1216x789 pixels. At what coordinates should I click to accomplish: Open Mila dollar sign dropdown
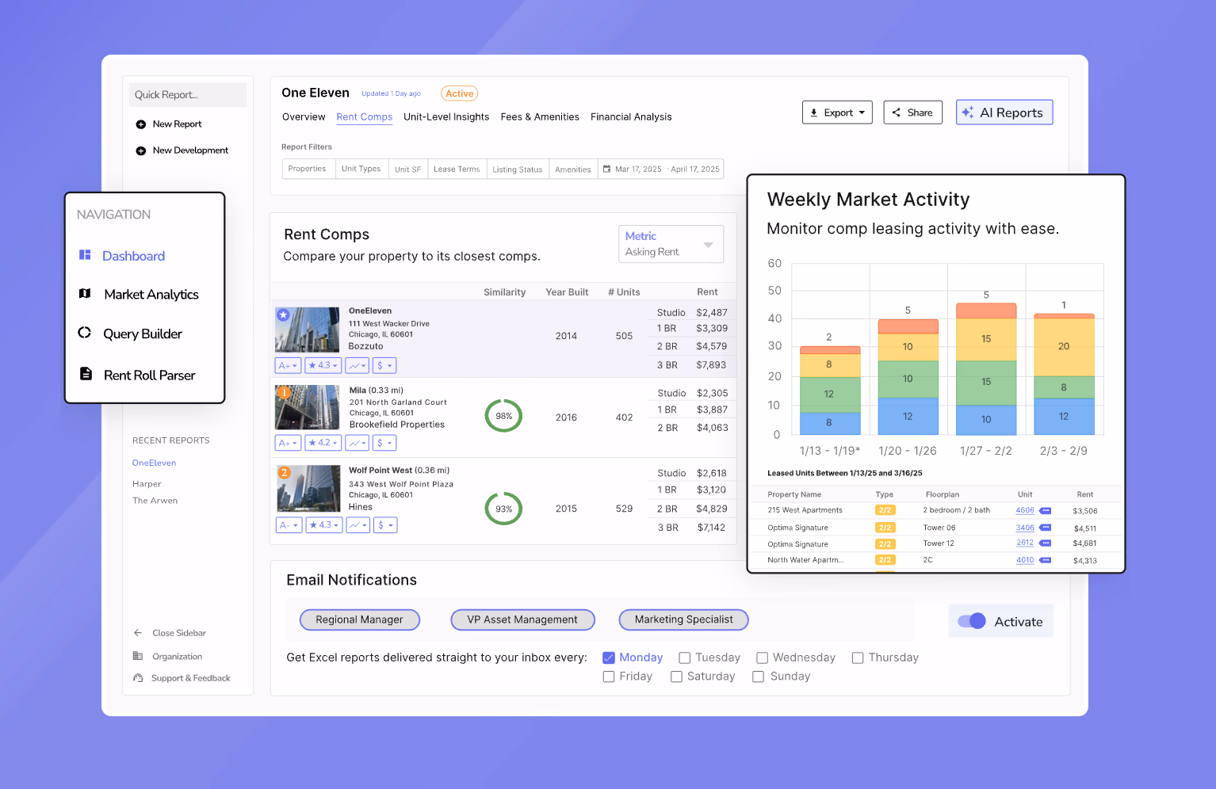coord(385,443)
